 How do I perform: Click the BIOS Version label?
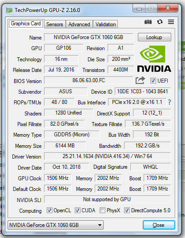(28, 81)
